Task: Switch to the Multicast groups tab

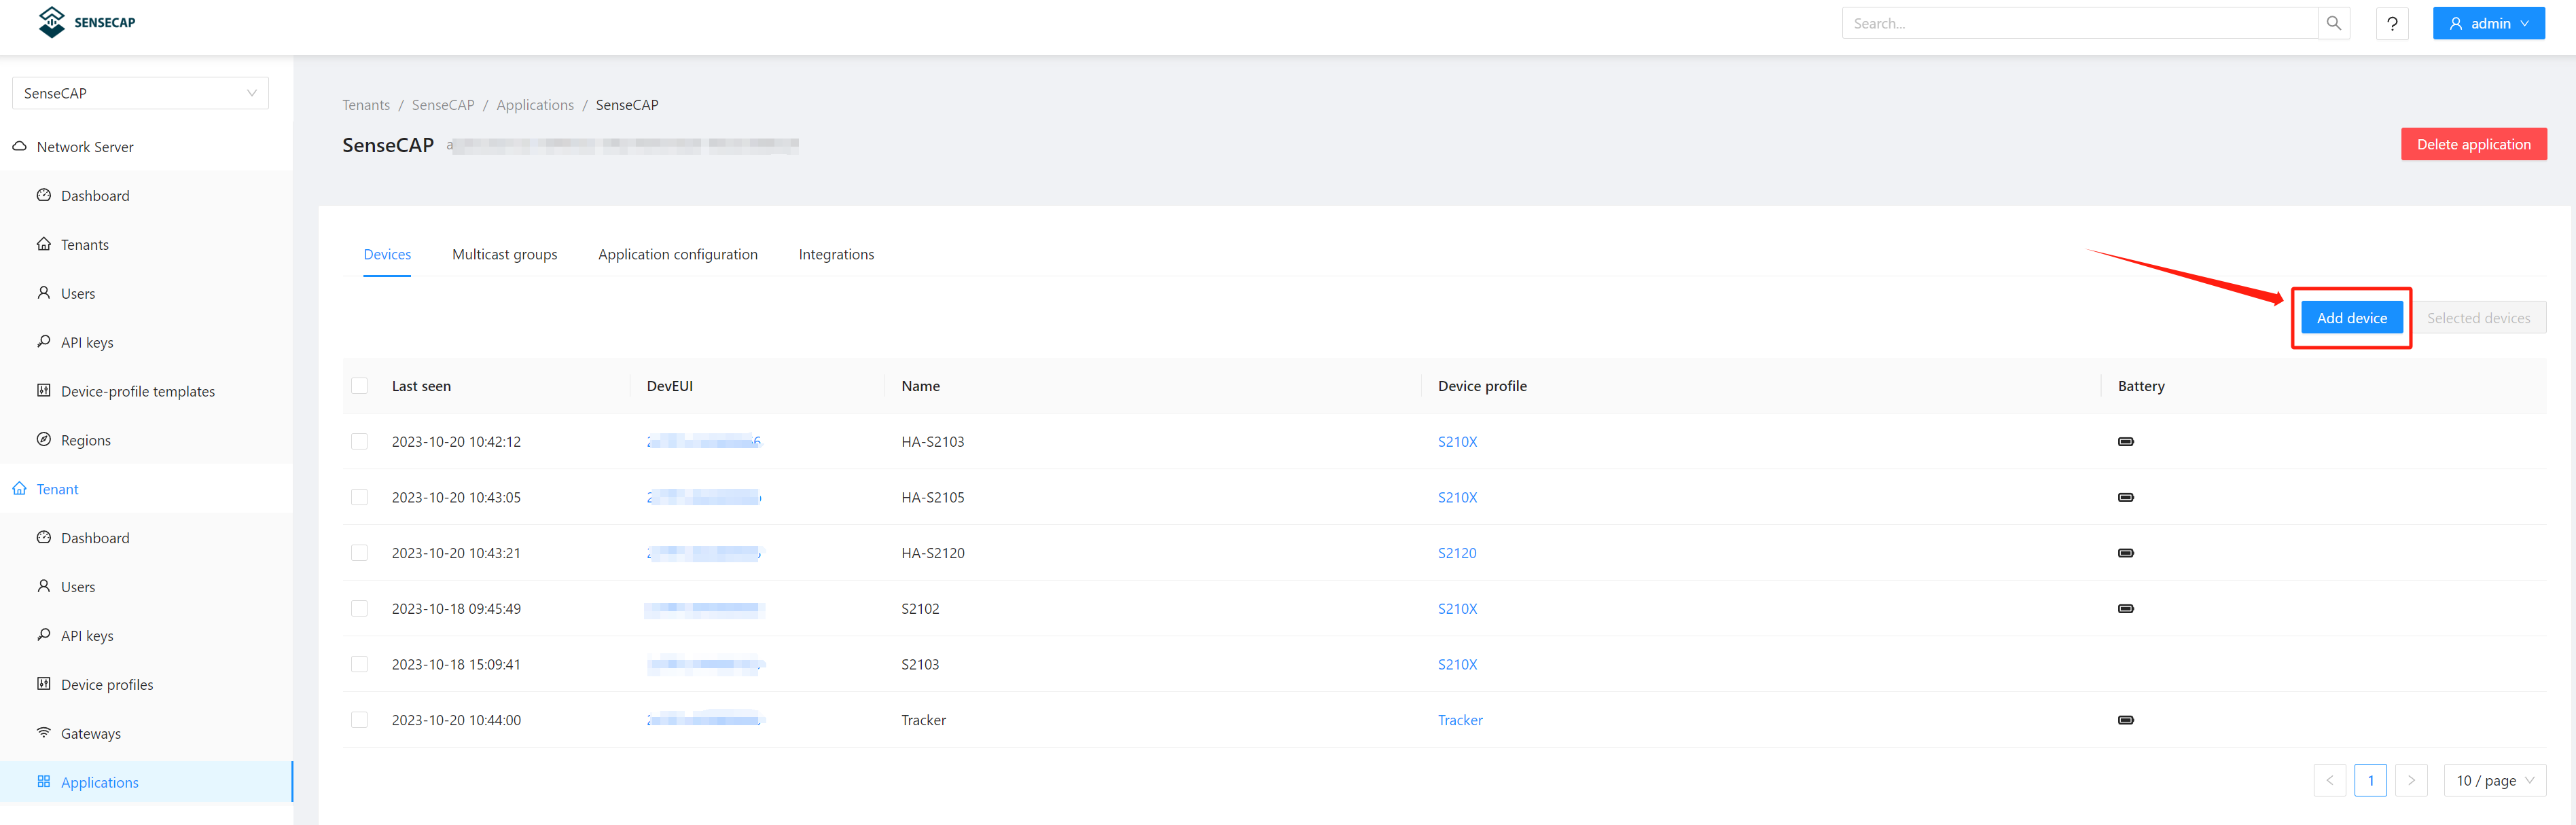Action: click(x=505, y=254)
